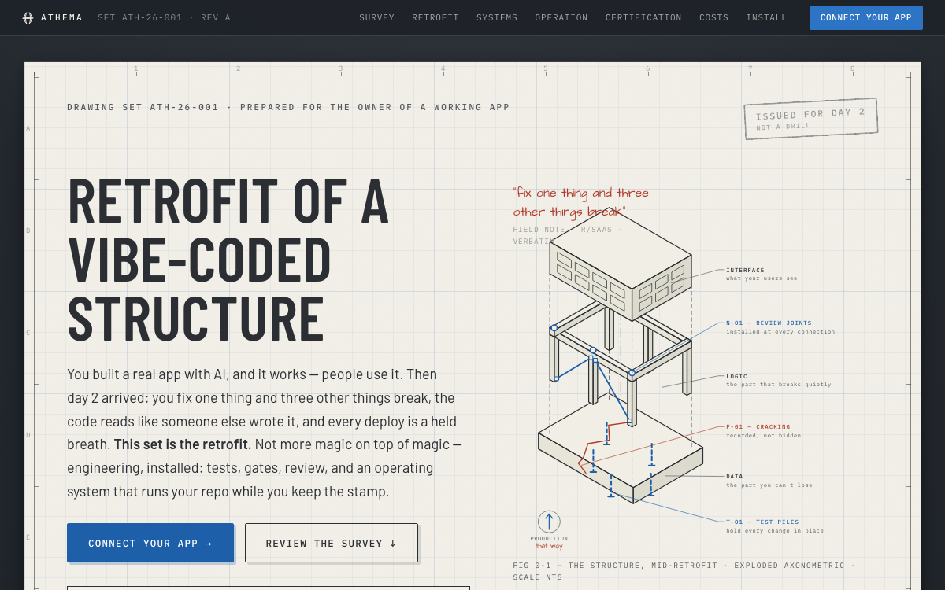Click the Athema logo icon
The height and width of the screenshot is (590, 945).
(28, 17)
